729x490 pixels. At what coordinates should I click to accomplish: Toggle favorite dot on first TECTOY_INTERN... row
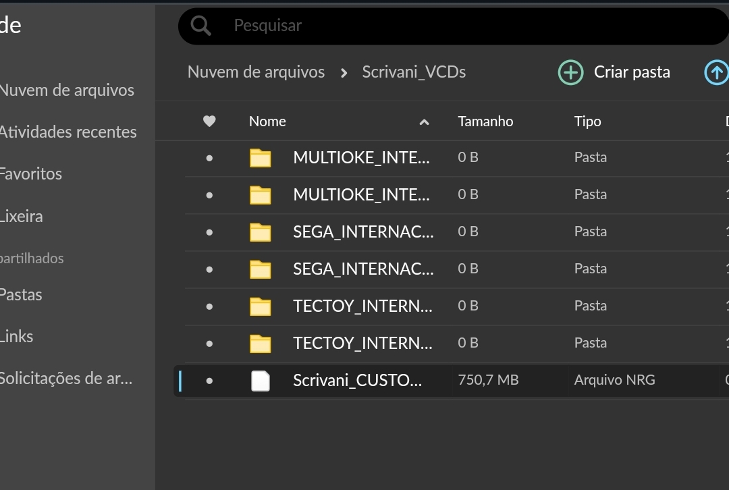coord(209,307)
